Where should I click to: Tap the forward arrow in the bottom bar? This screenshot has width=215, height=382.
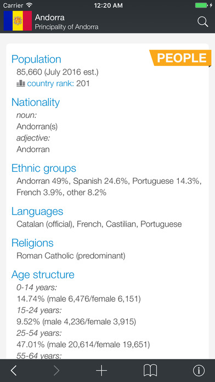[56, 370]
